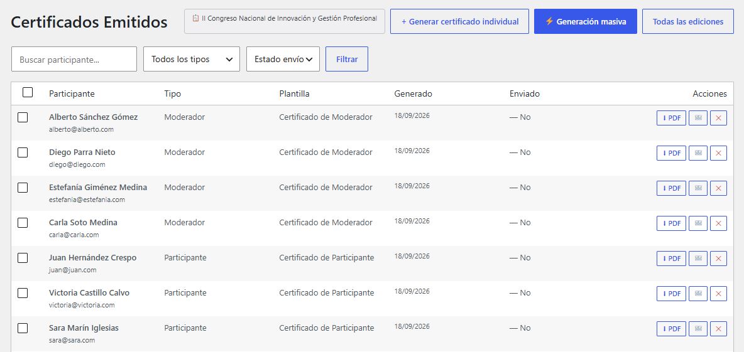The height and width of the screenshot is (352, 744).
Task: Click email diego@diego.com
Action: coord(77,164)
